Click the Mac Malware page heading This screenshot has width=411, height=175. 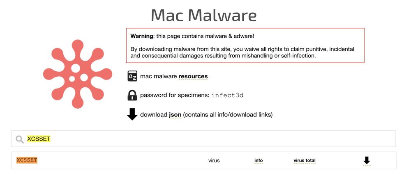coord(203,15)
